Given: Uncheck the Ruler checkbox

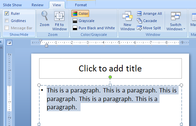Looking at the screenshot, I should (7, 13).
